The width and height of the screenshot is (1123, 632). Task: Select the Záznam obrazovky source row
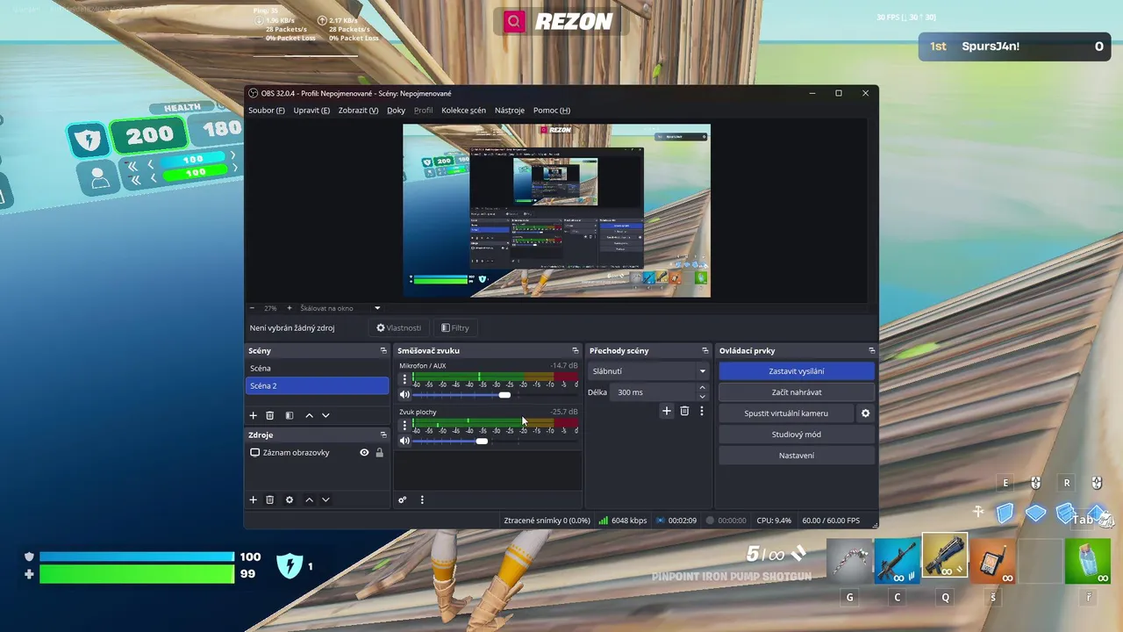tap(317, 453)
